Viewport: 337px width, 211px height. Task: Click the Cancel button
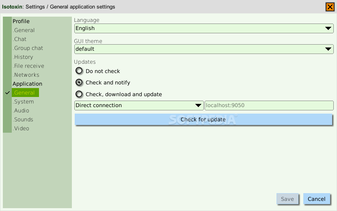point(317,199)
